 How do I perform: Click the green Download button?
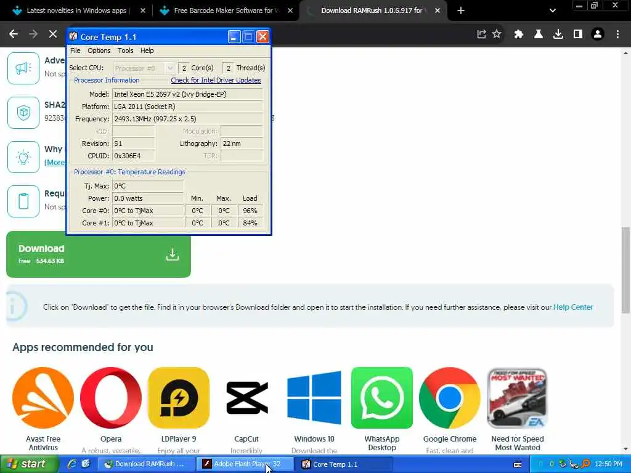[99, 254]
